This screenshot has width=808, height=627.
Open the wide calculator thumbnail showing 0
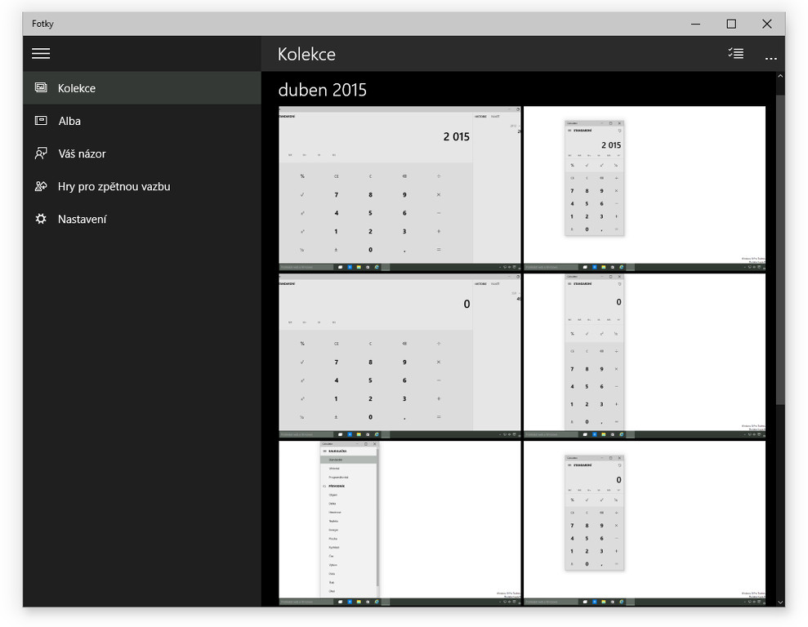click(x=400, y=356)
